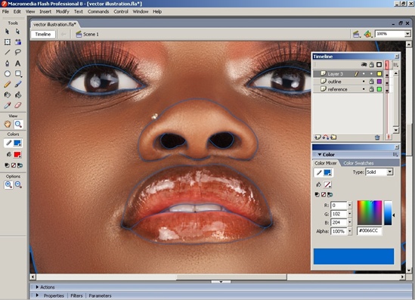Toggle lock all layers icon in header
The height and width of the screenshot is (300, 415).
[x=372, y=64]
